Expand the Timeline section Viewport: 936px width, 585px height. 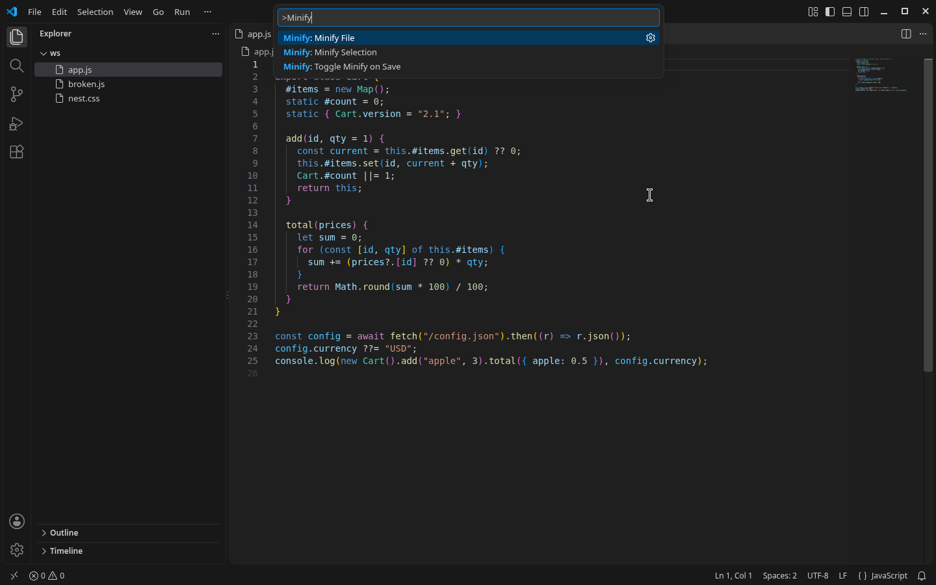[128, 551]
